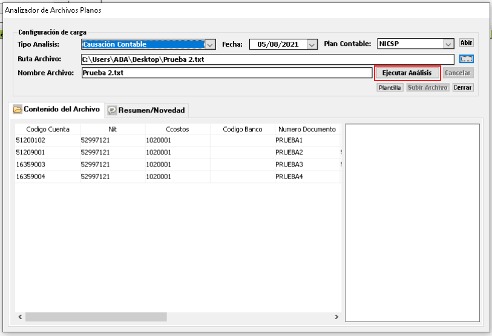Click the scroll left arrow of the grid

click(x=19, y=317)
